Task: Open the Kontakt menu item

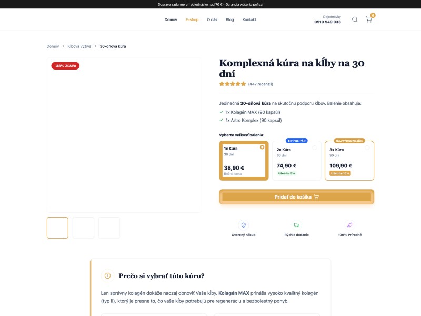Action: (249, 19)
